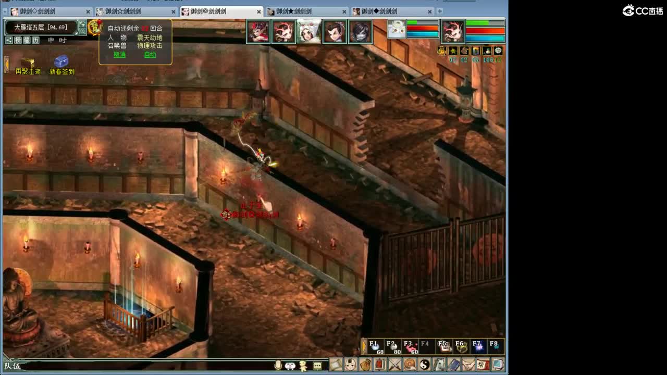Viewport: 667px width, 375px height.
Task: Open the 新春签到 sign-in chest
Action: pos(62,65)
